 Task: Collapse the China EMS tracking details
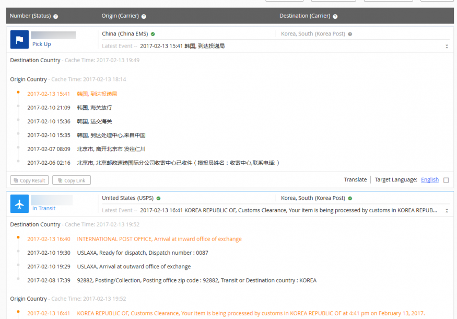[x=447, y=47]
